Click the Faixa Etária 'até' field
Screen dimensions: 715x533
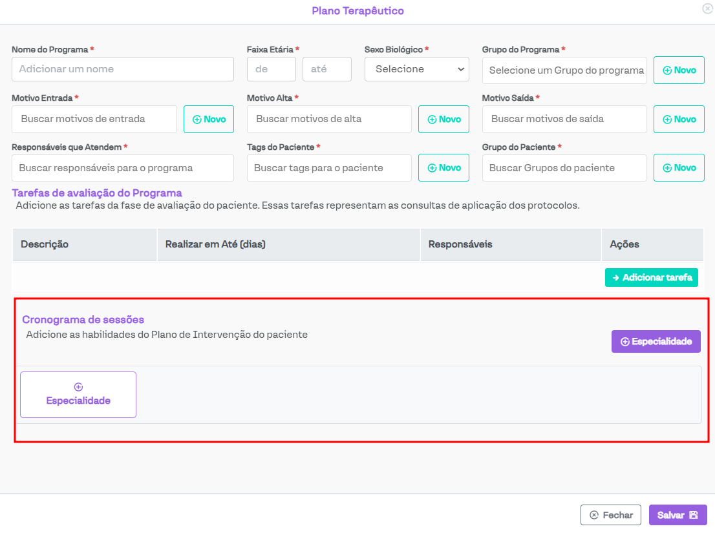point(326,69)
